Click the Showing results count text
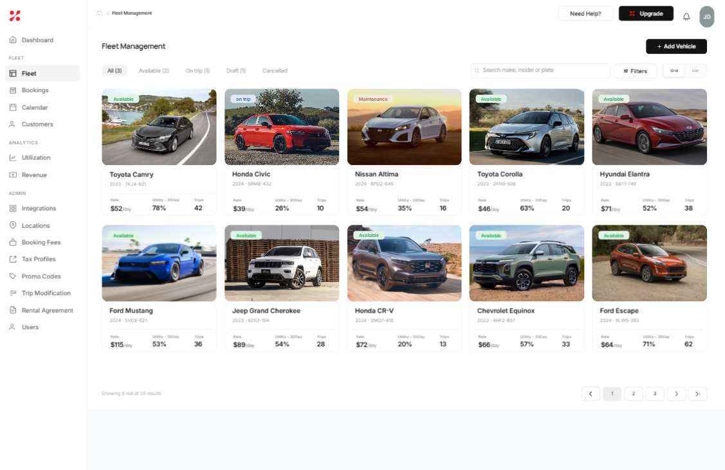 (131, 394)
